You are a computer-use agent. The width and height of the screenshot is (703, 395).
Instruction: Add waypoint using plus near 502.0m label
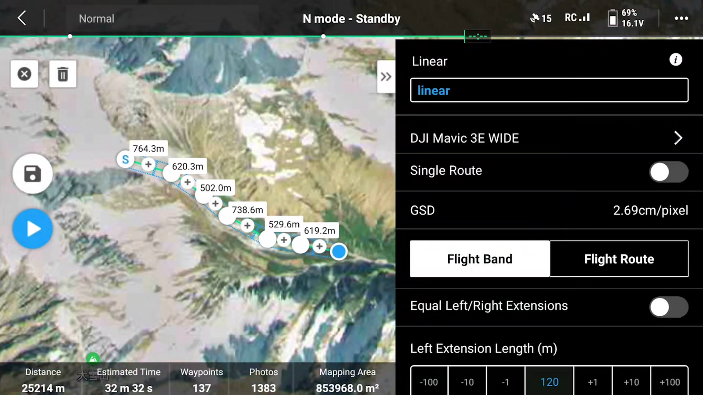click(215, 204)
